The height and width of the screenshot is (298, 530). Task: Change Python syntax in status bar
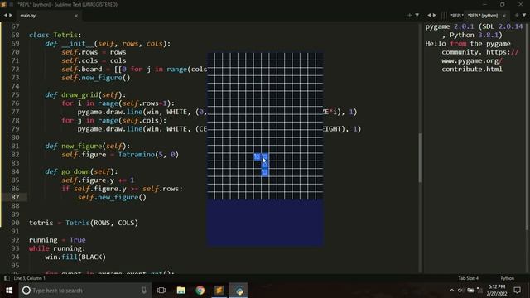coord(507,278)
